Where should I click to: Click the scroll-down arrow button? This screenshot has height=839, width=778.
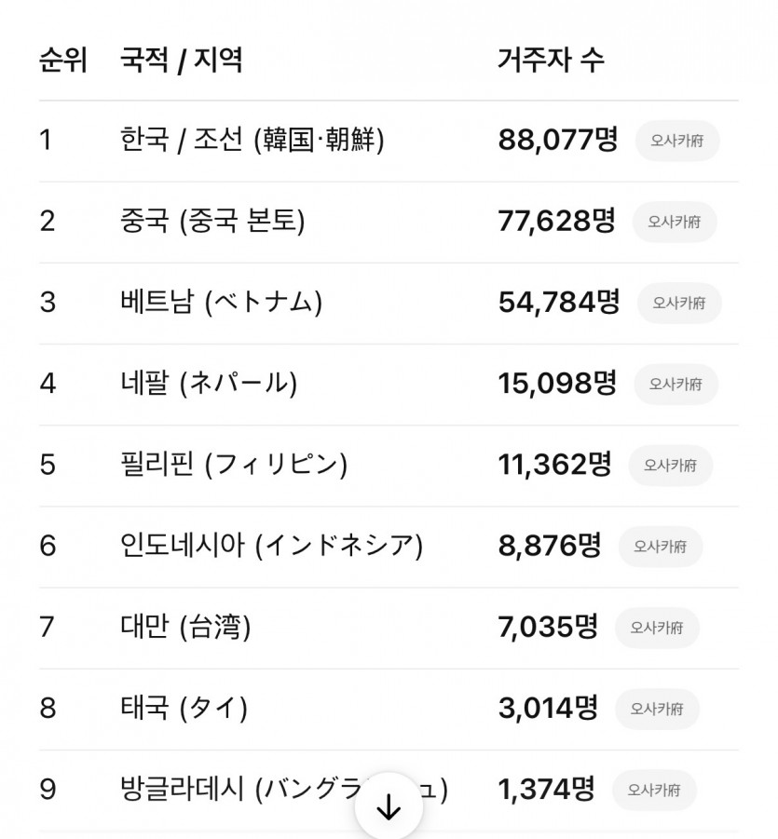[x=388, y=807]
